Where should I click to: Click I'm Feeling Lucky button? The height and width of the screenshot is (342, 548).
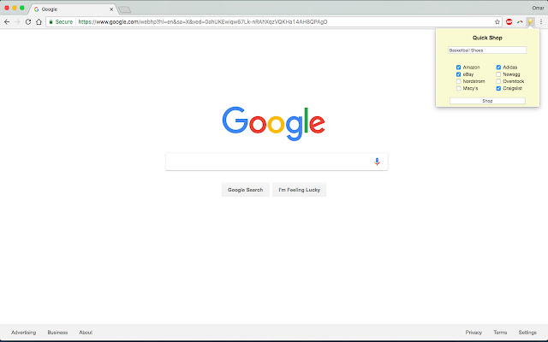(299, 190)
